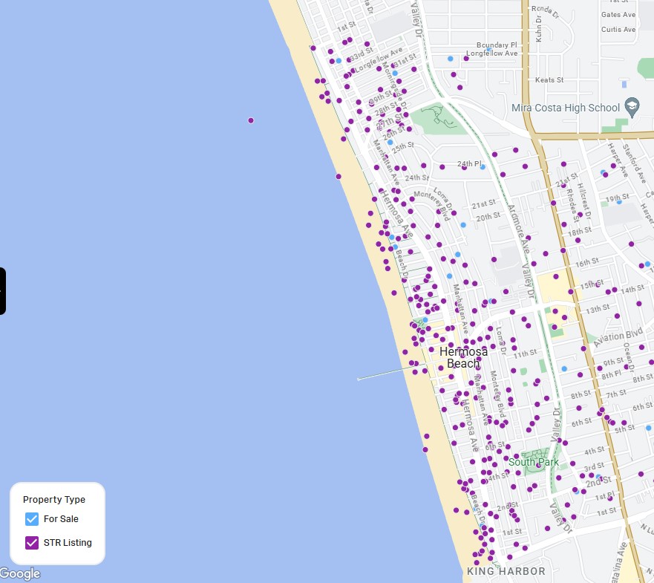Click the 7th St label

[x=616, y=394]
